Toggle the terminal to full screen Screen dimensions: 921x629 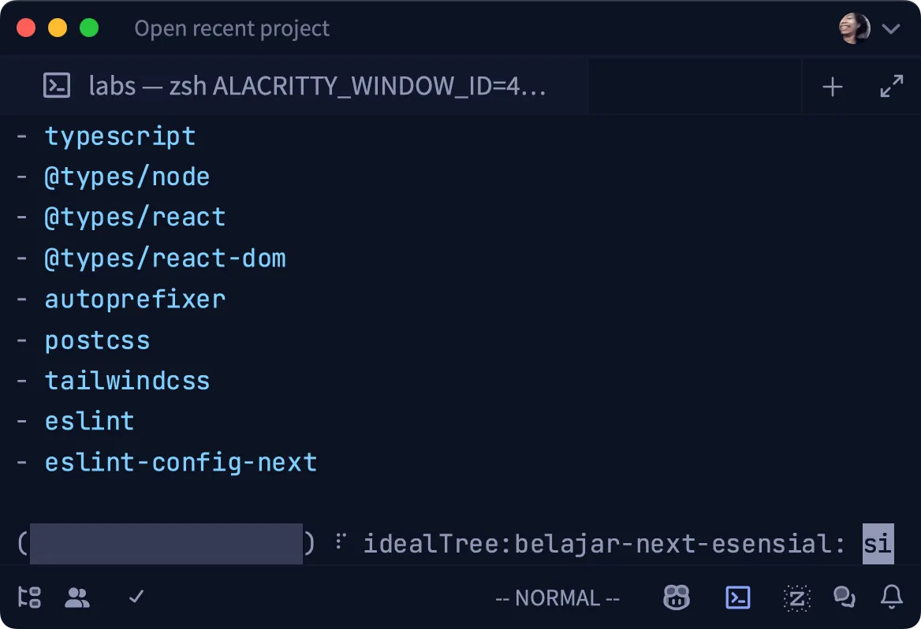point(892,86)
